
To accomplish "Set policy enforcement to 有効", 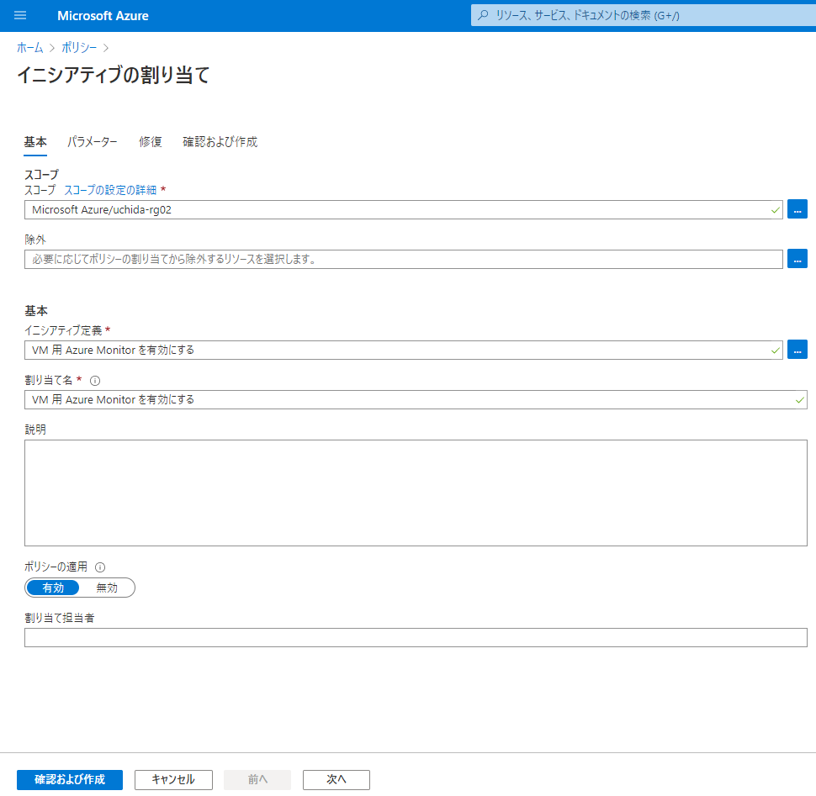I will point(53,588).
